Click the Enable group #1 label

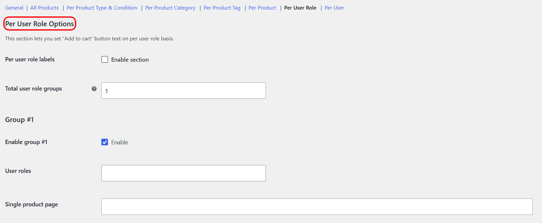point(26,142)
